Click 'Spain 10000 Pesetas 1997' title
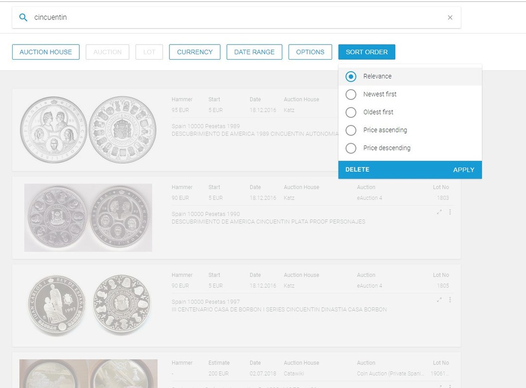Image resolution: width=526 pixels, height=388 pixels. 205,302
